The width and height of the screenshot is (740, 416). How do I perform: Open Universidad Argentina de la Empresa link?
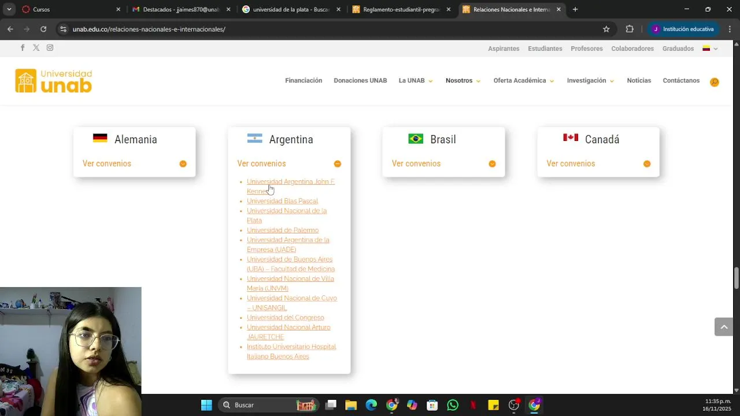[x=288, y=245]
